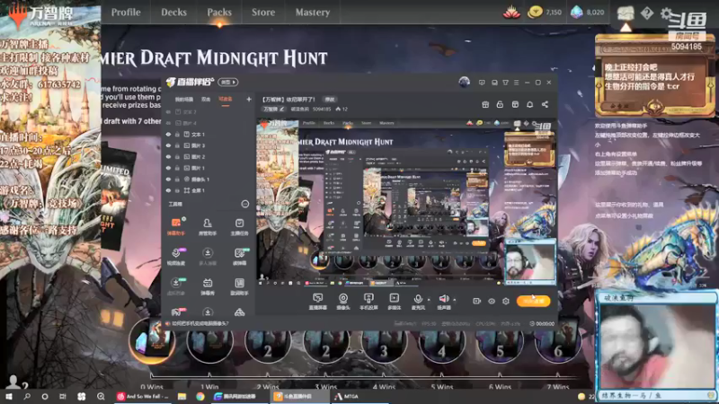The height and width of the screenshot is (404, 719).
Task: Open the streaming app hamburger menu
Action: (x=516, y=83)
